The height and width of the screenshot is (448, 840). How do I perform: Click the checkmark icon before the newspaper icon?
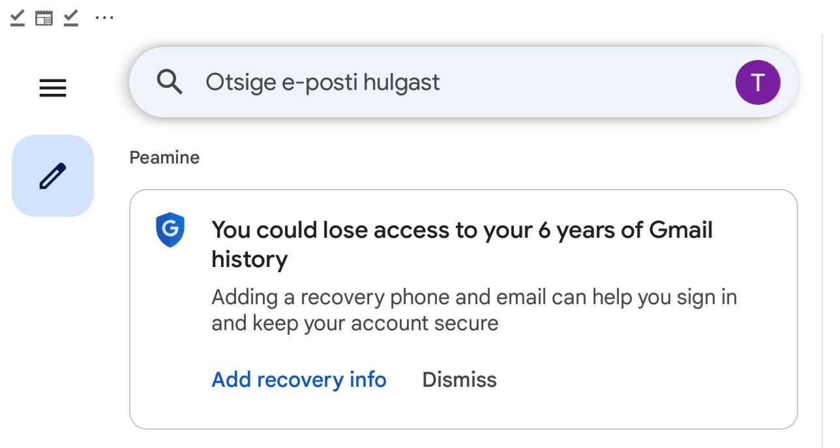pyautogui.click(x=18, y=18)
